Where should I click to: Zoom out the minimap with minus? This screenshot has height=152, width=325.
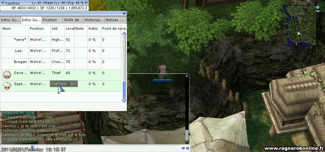coord(318,11)
